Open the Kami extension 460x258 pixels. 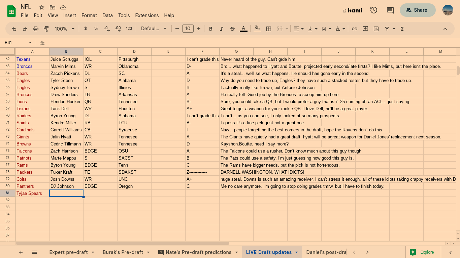click(353, 10)
